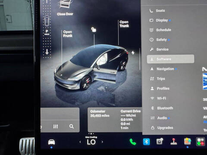
Task: Tap the card page indicator dots
Action: point(91,133)
